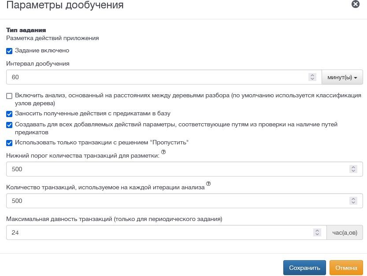367x276 pixels.
Task: Close the Параметры дообучения dialog
Action: pyautogui.click(x=355, y=4)
